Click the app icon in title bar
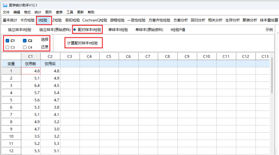 [5, 5]
